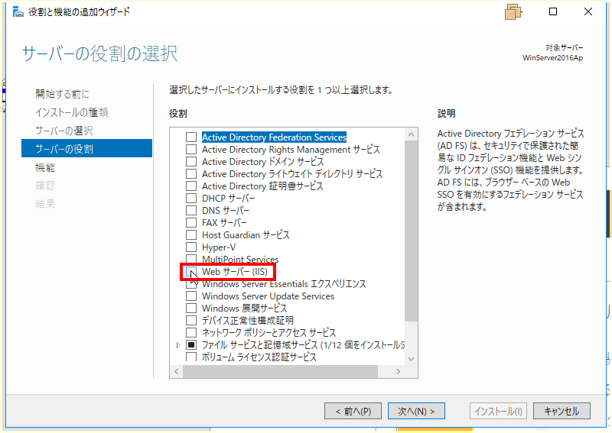Select the MultiPoint Services row text
The image size is (612, 433).
point(240,259)
